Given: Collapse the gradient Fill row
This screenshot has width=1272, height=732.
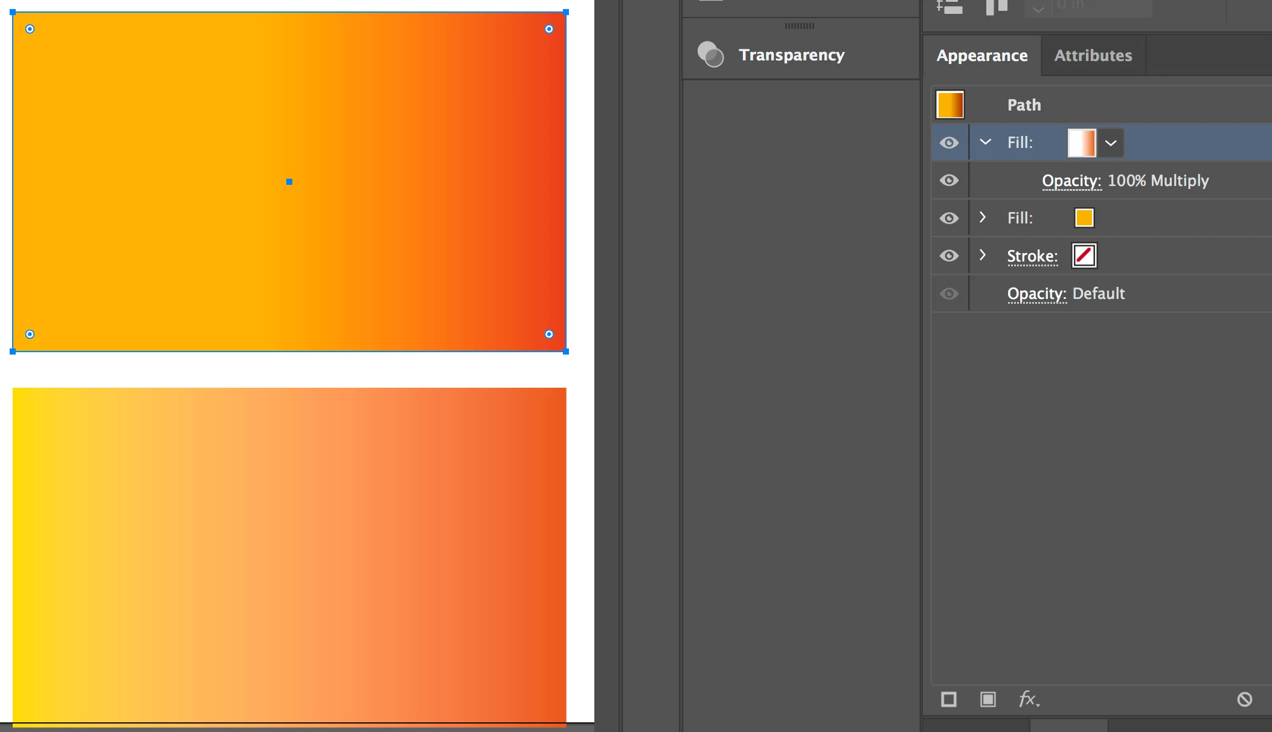Looking at the screenshot, I should click(985, 142).
